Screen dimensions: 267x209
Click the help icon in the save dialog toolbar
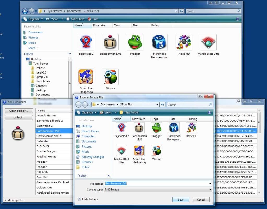pos(209,112)
